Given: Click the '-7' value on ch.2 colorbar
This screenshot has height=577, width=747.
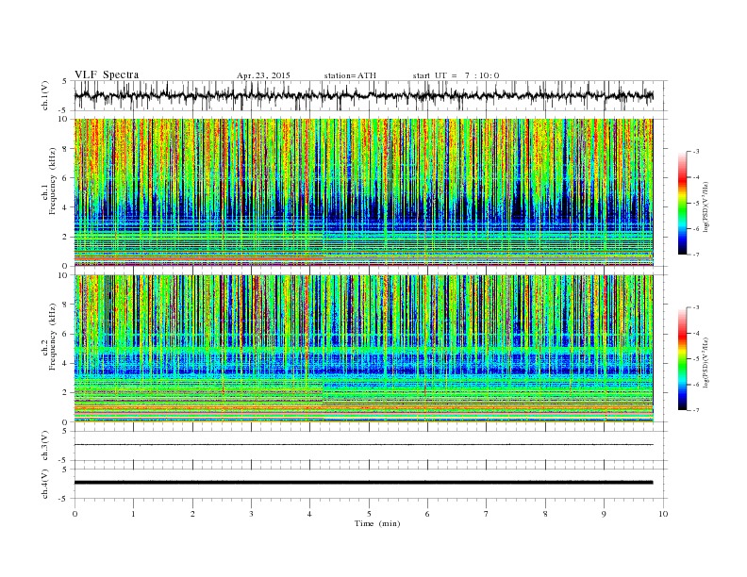Looking at the screenshot, I should click(x=695, y=410).
